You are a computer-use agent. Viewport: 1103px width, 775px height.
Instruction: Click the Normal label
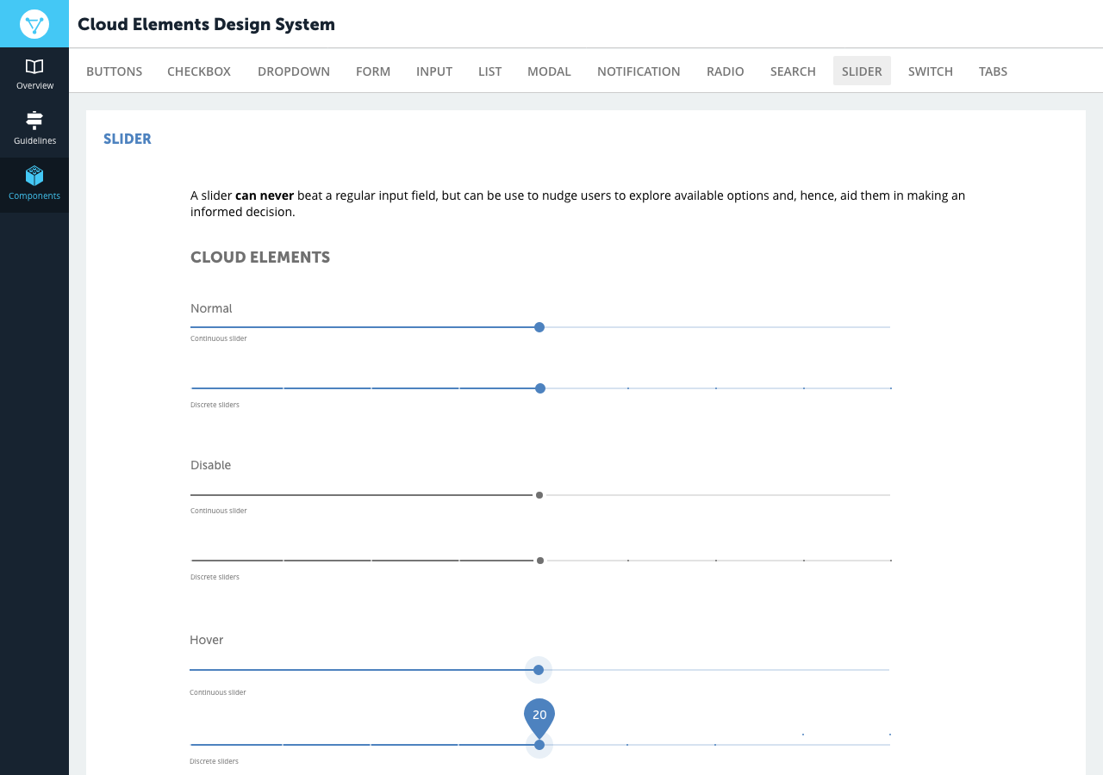tap(211, 308)
